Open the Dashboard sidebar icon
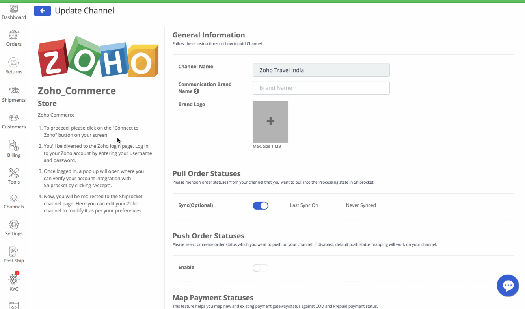This screenshot has height=309, width=525. [14, 8]
